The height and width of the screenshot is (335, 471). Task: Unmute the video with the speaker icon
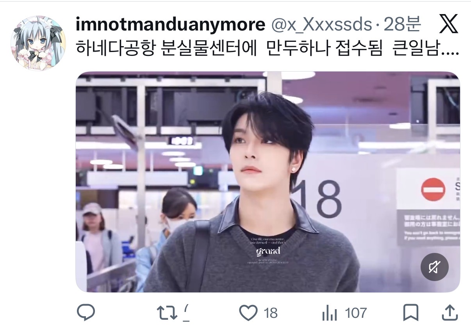click(435, 267)
